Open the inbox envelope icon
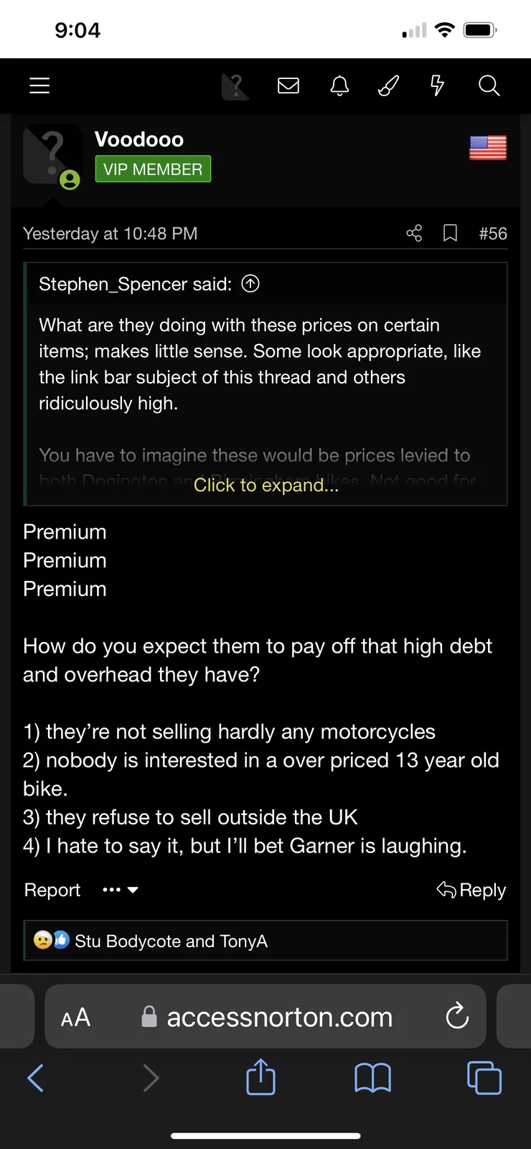The image size is (531, 1149). [x=288, y=86]
